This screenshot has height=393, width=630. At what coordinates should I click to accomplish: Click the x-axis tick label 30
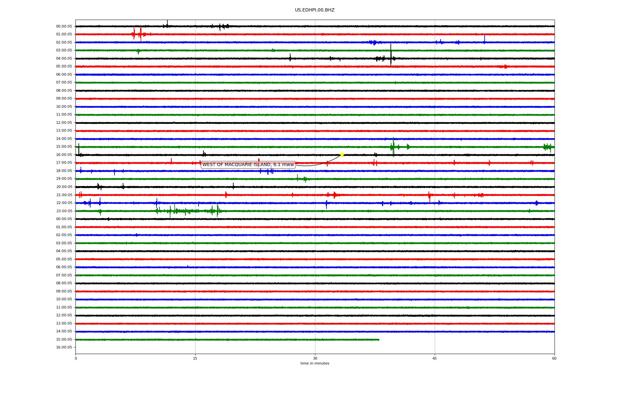[x=315, y=358]
